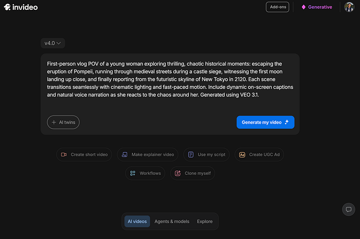Click the Make explainer video icon
Image resolution: width=360 pixels, height=239 pixels.
(124, 154)
